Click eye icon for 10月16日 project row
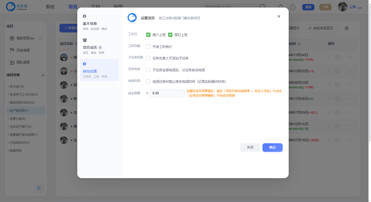 point(337,126)
